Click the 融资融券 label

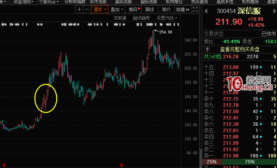pyautogui.click(x=141, y=18)
